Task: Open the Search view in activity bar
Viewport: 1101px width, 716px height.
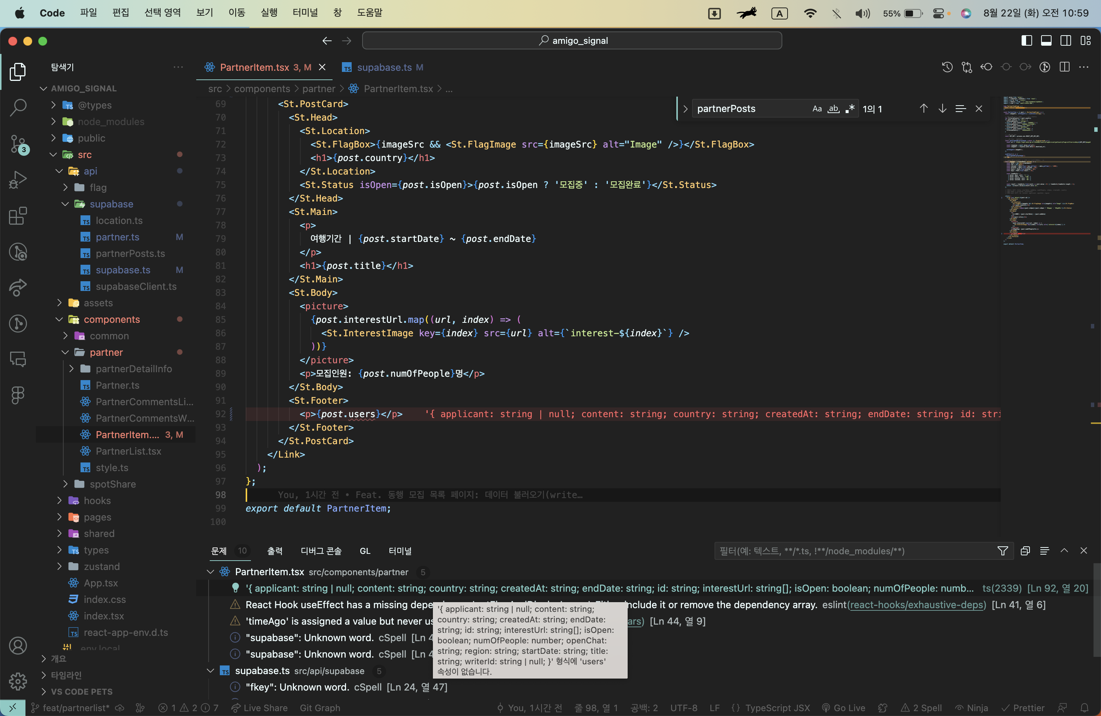Action: [18, 107]
